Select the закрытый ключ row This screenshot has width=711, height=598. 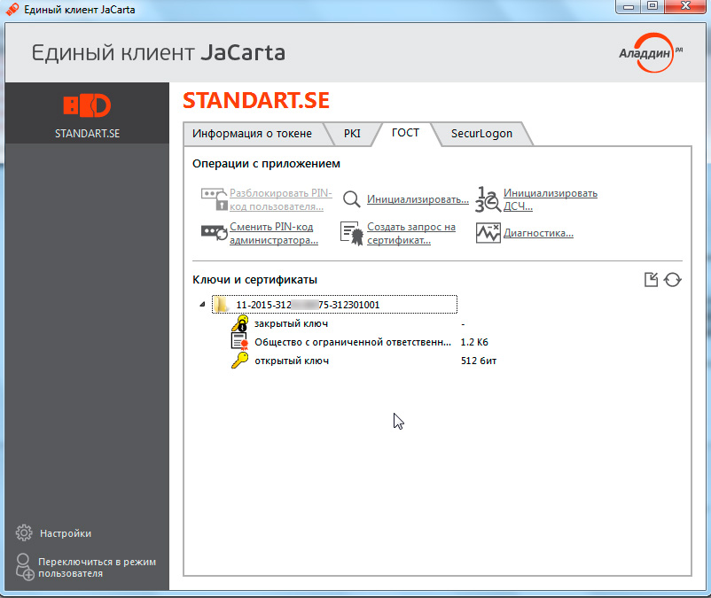pos(291,323)
